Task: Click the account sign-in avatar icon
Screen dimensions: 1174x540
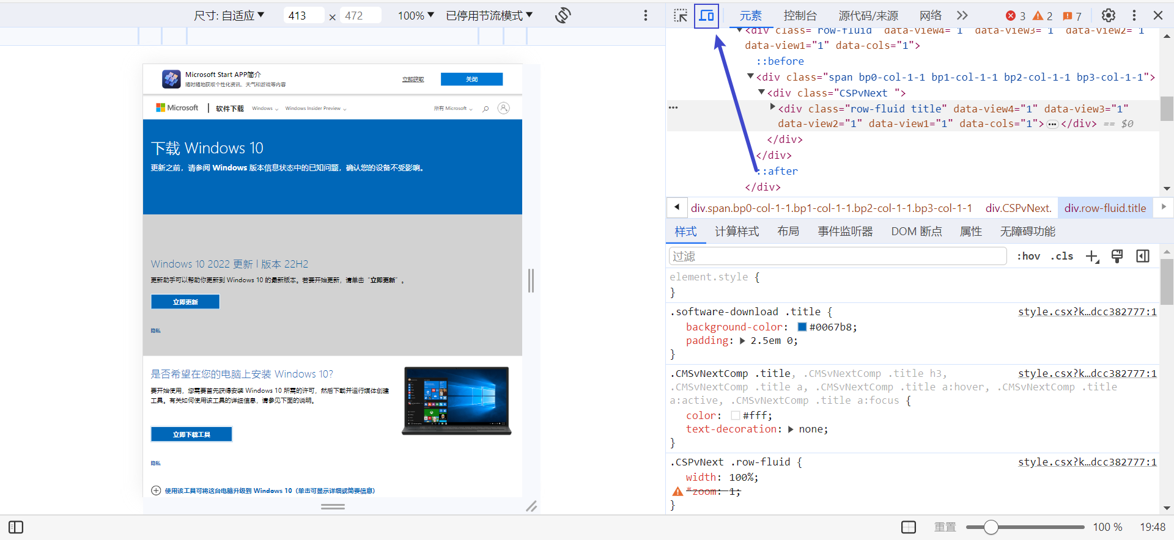Action: point(504,108)
